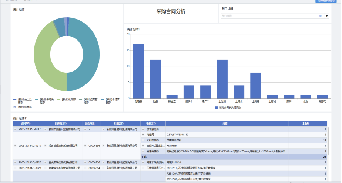Toggle the [滕州]机动部 legend marker
342x183 pixels.
tap(59, 99)
